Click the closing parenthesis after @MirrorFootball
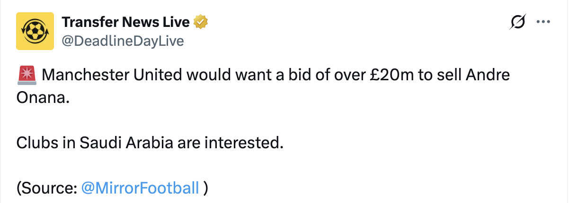This screenshot has height=203, width=569. click(205, 187)
